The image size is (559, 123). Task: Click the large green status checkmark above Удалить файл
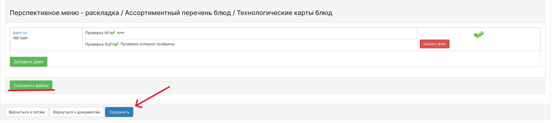coord(479,35)
